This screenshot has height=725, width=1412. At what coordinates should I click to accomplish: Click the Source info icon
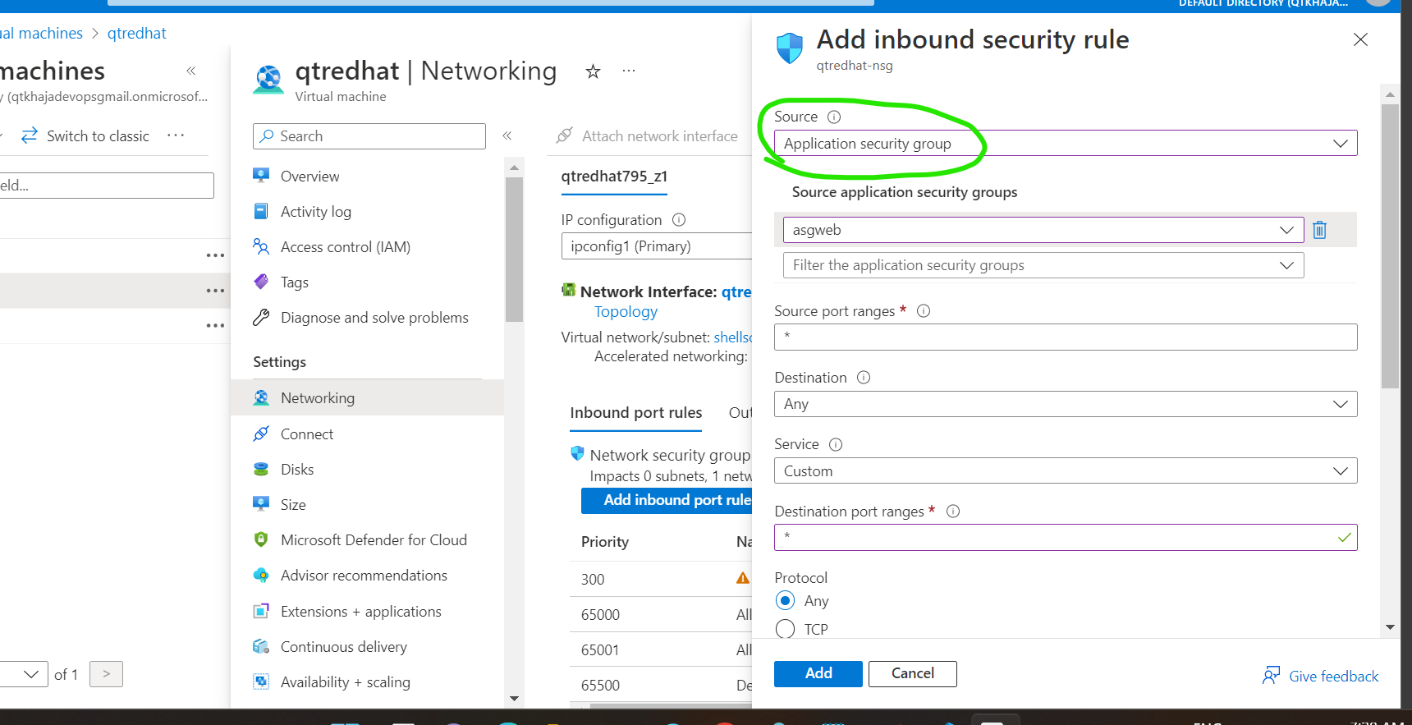(834, 117)
